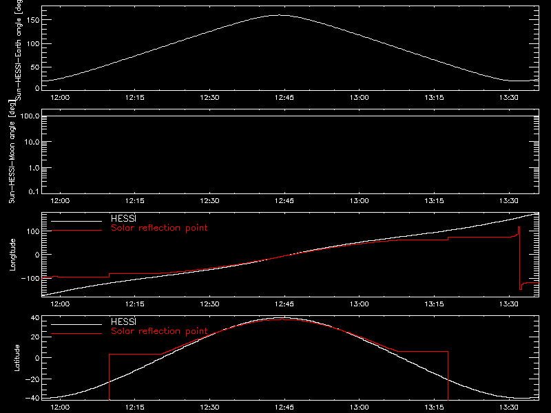Click 12:00 label under Moon angle plot
The height and width of the screenshot is (413, 551).
point(60,200)
